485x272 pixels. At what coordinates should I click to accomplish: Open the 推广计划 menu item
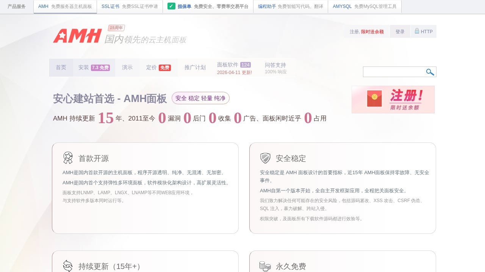(194, 68)
